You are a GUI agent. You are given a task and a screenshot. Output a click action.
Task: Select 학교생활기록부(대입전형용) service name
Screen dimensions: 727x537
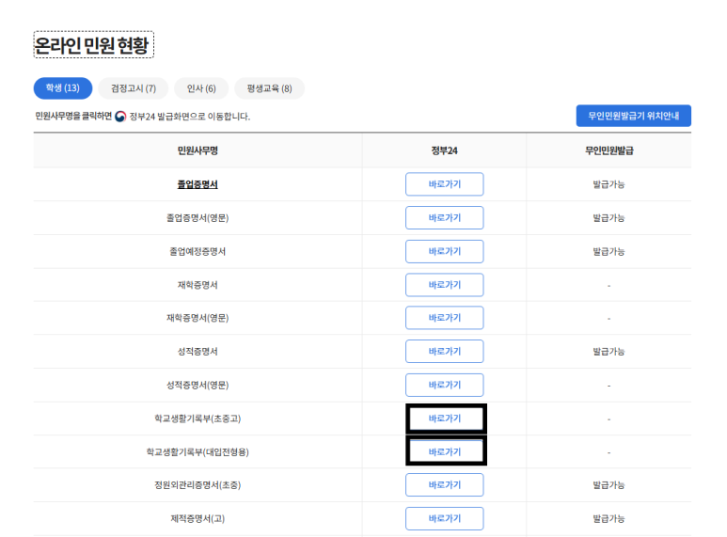pos(198,451)
